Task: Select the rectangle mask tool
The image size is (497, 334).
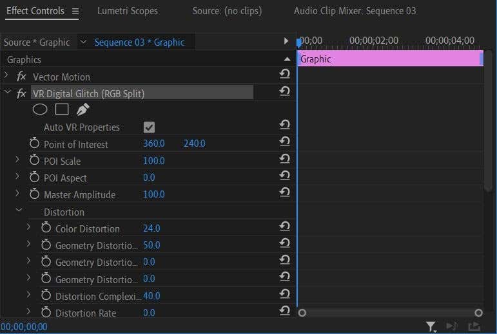Action: coord(61,109)
